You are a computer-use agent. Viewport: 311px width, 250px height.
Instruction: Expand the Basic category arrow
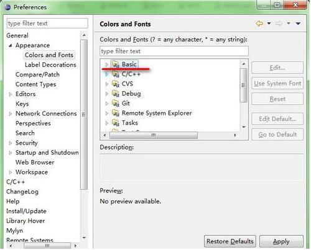tap(107, 65)
